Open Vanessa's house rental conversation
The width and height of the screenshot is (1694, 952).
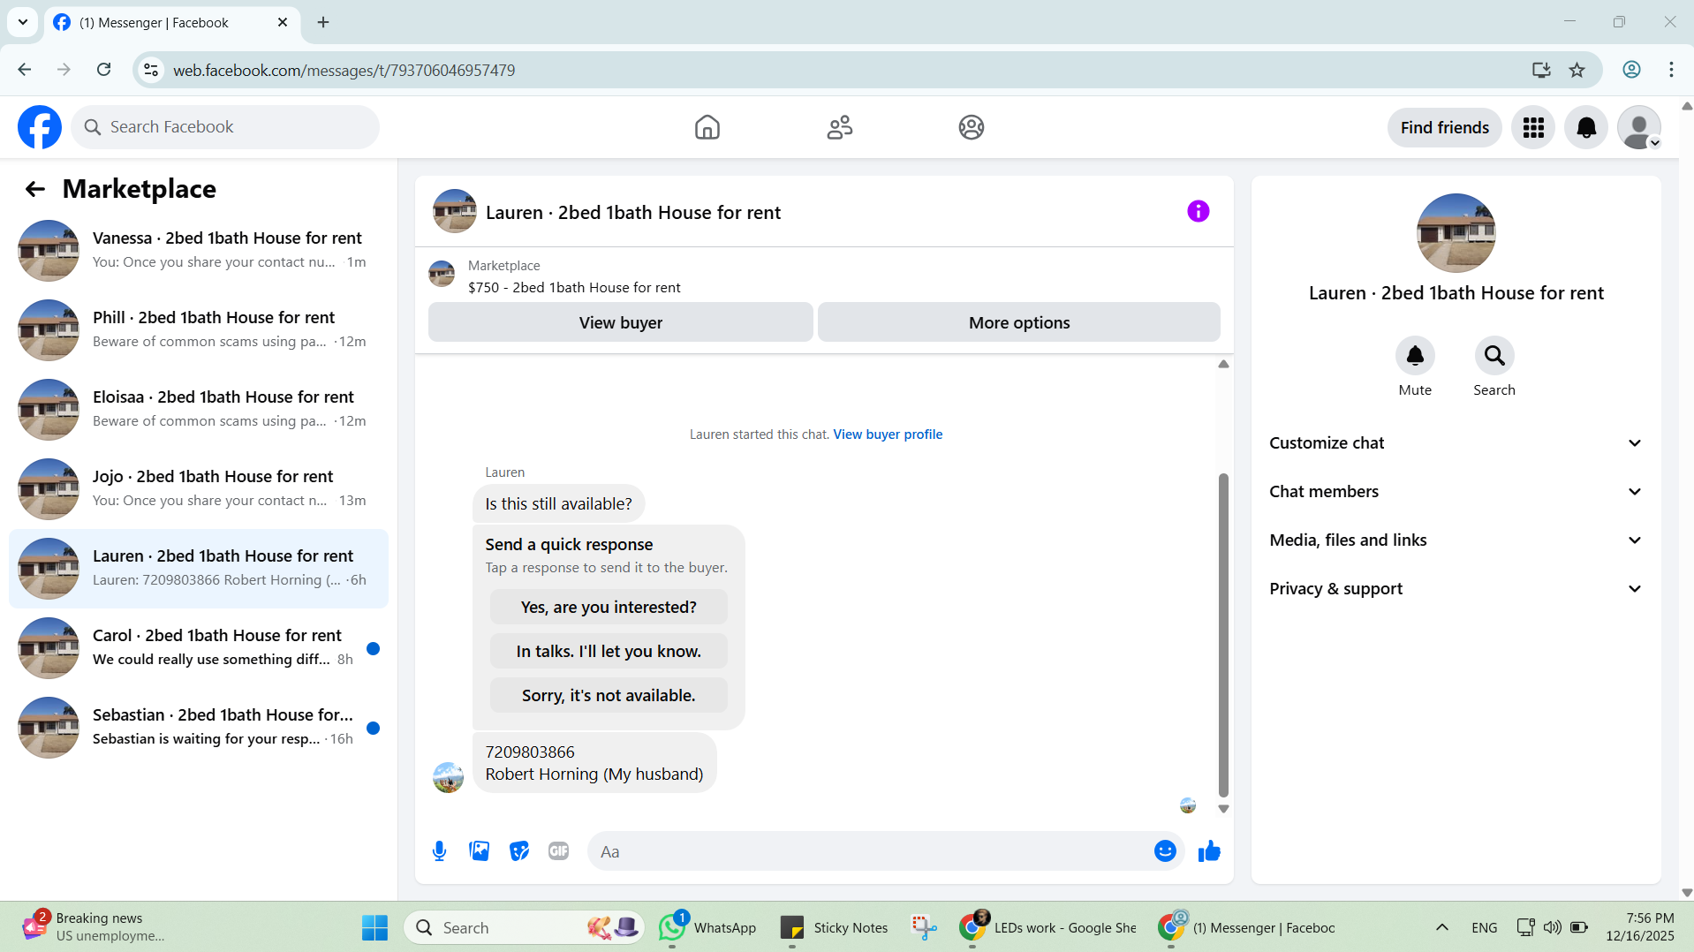tap(199, 251)
